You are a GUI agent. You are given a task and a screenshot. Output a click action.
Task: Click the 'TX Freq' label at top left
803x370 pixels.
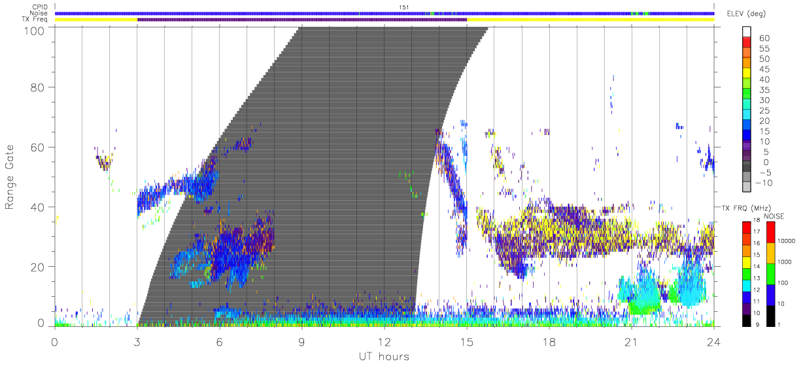pos(36,20)
